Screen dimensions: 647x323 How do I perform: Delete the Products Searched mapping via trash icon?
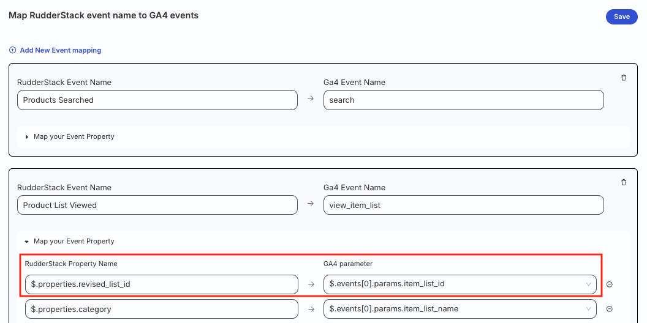(x=624, y=78)
